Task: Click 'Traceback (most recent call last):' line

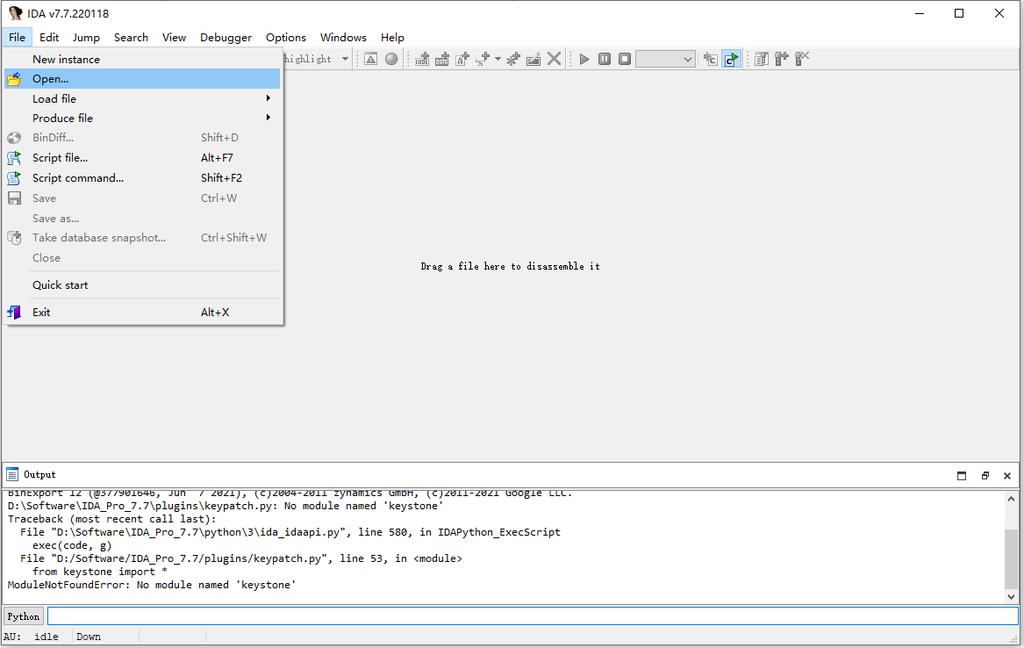Action: tap(111, 519)
